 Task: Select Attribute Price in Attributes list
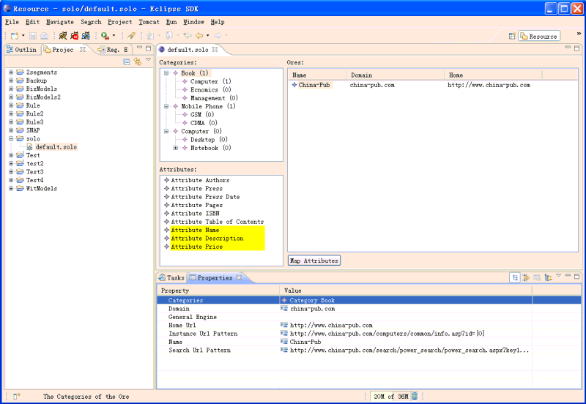(x=196, y=247)
